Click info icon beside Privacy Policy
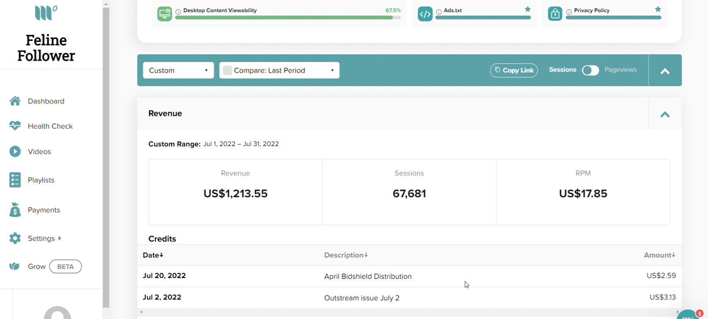The width and height of the screenshot is (708, 319). [569, 12]
